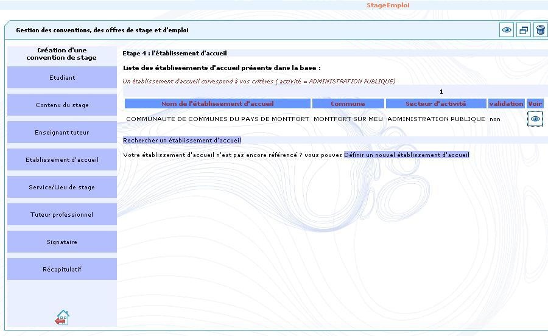Open the Tuteur professionnel step

(62, 215)
